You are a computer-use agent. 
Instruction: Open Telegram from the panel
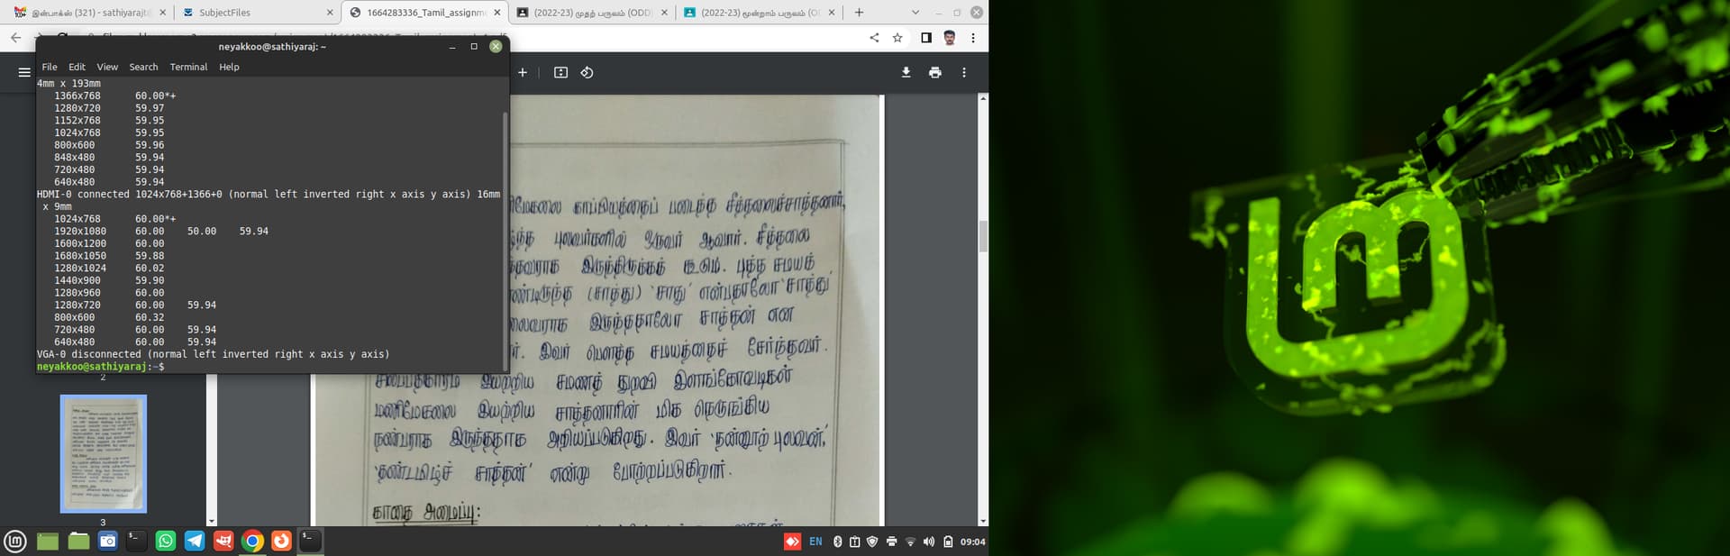point(195,541)
